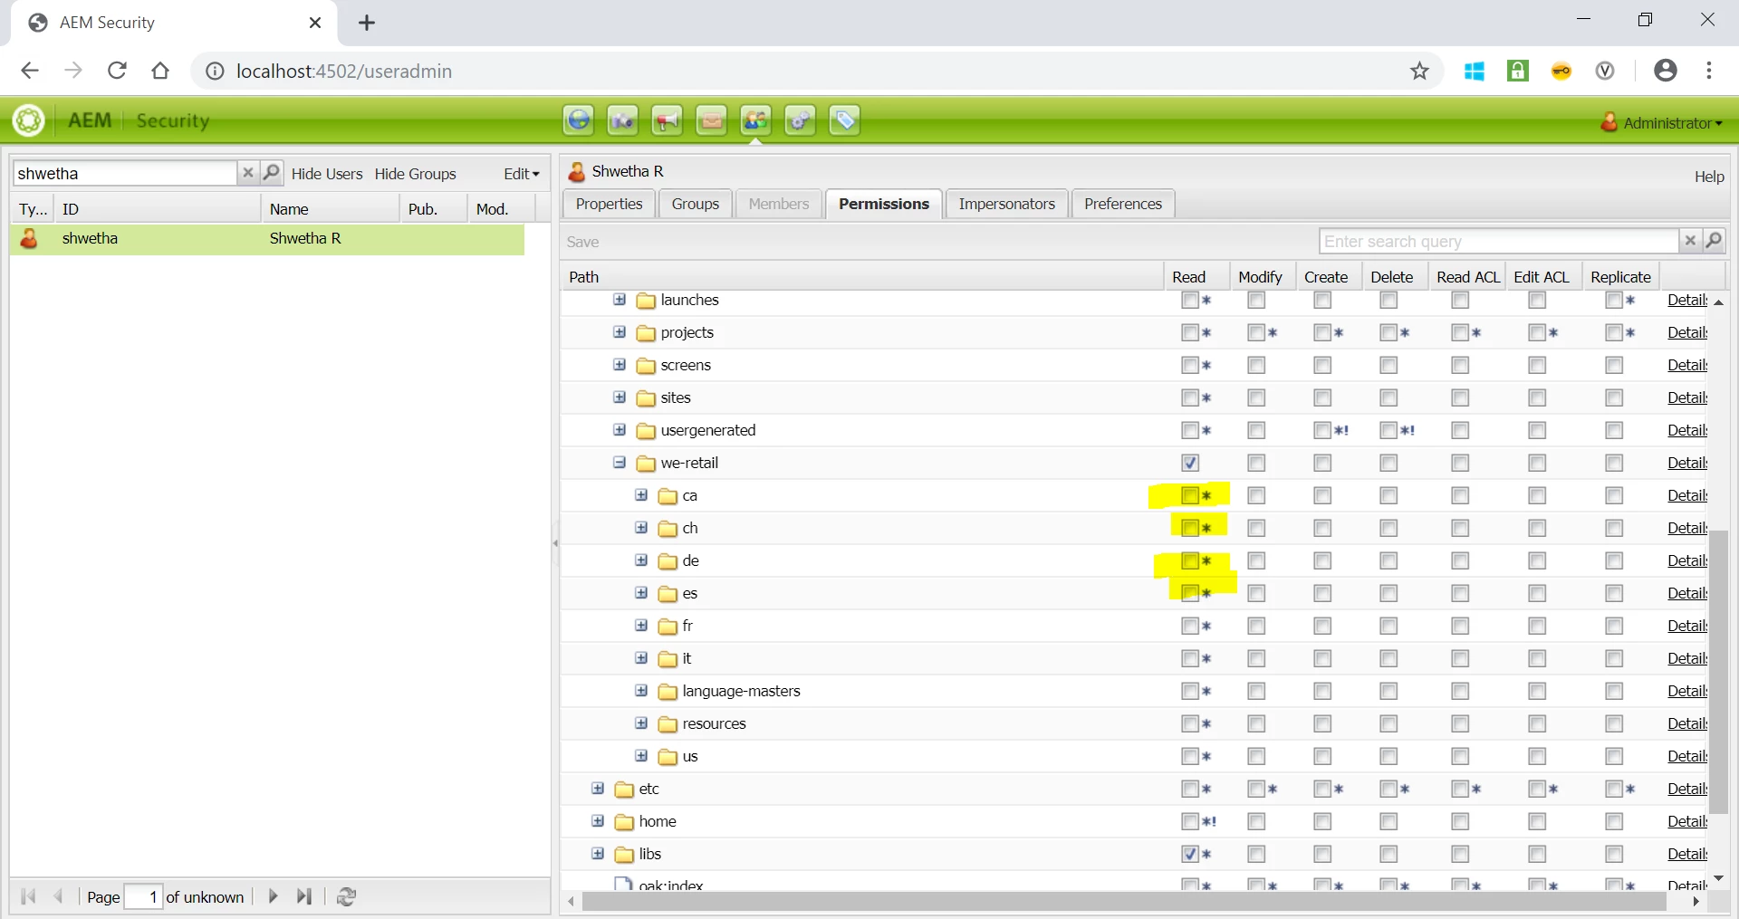Open the Tagging toolbar icon
Viewport: 1739px width, 919px height.
(844, 120)
